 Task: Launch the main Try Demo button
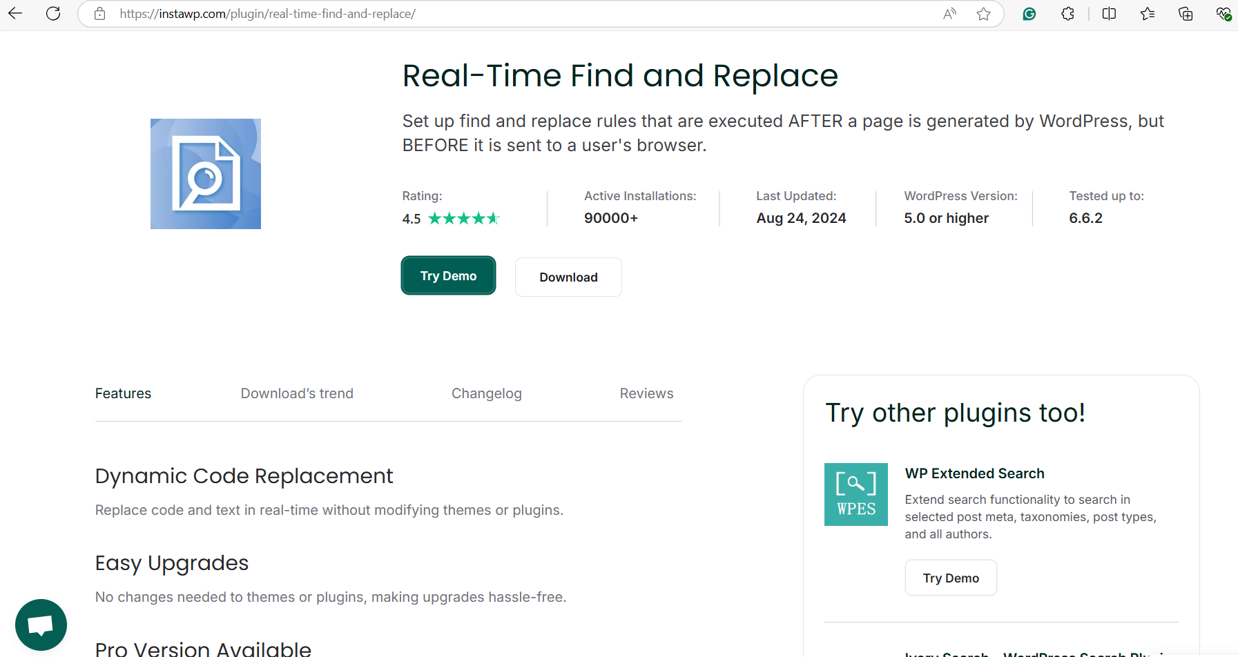coord(448,275)
